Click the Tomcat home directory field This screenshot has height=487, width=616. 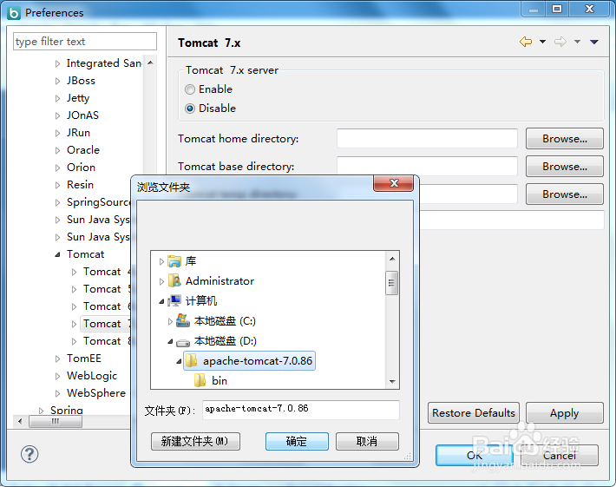[x=427, y=138]
